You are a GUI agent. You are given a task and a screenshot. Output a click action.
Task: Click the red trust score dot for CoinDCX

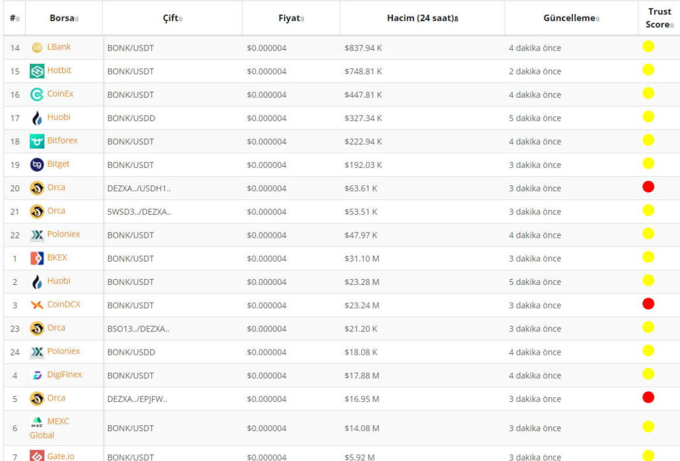[648, 304]
